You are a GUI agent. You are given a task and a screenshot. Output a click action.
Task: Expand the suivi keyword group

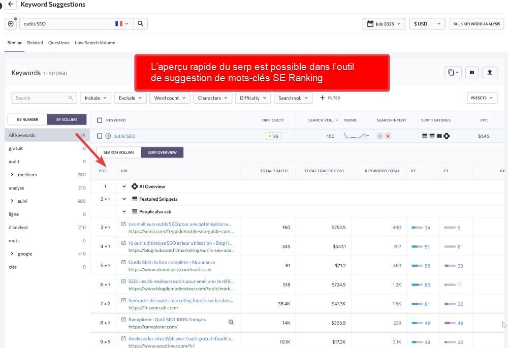point(12,201)
